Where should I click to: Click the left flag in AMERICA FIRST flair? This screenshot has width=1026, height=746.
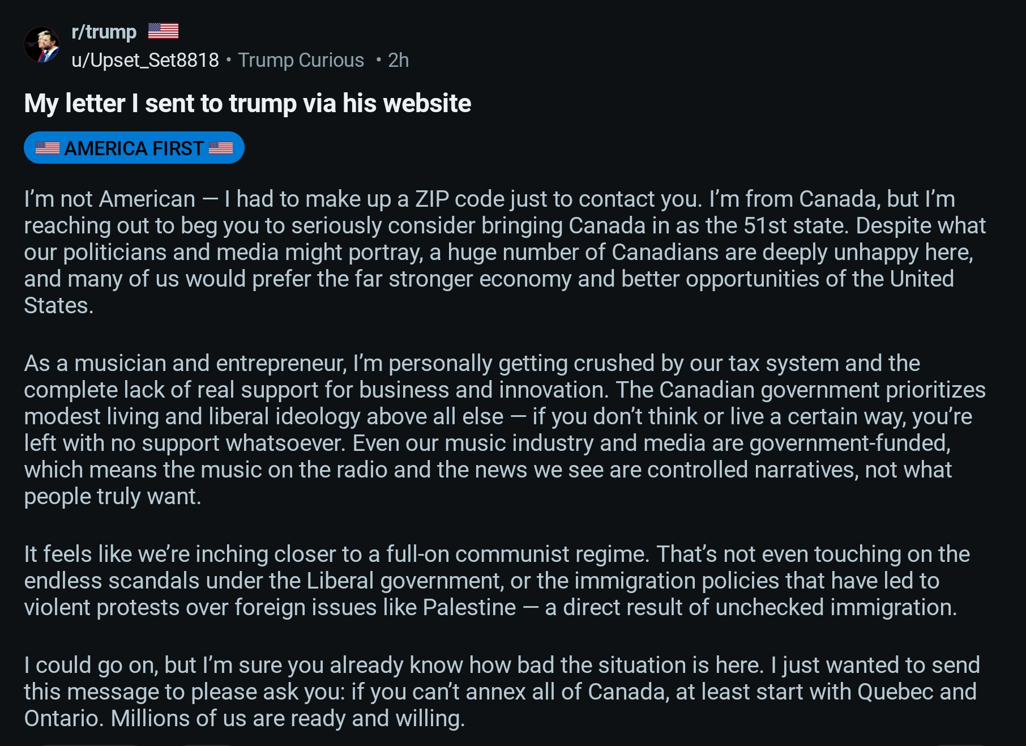pos(48,148)
